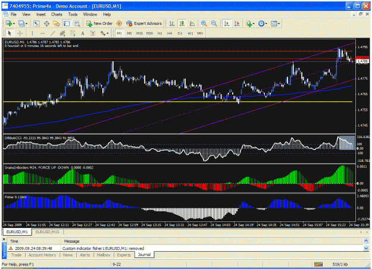Pick the Fibonacci retracement tool

coord(73,33)
